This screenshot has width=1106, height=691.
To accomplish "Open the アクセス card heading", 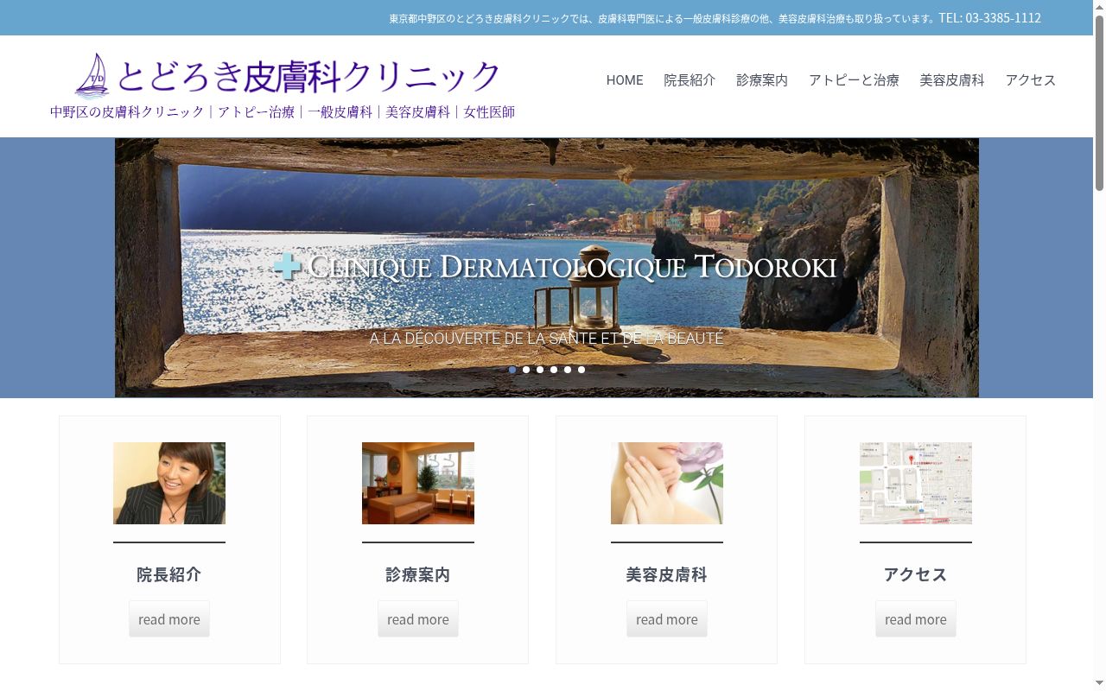I will pos(916,574).
